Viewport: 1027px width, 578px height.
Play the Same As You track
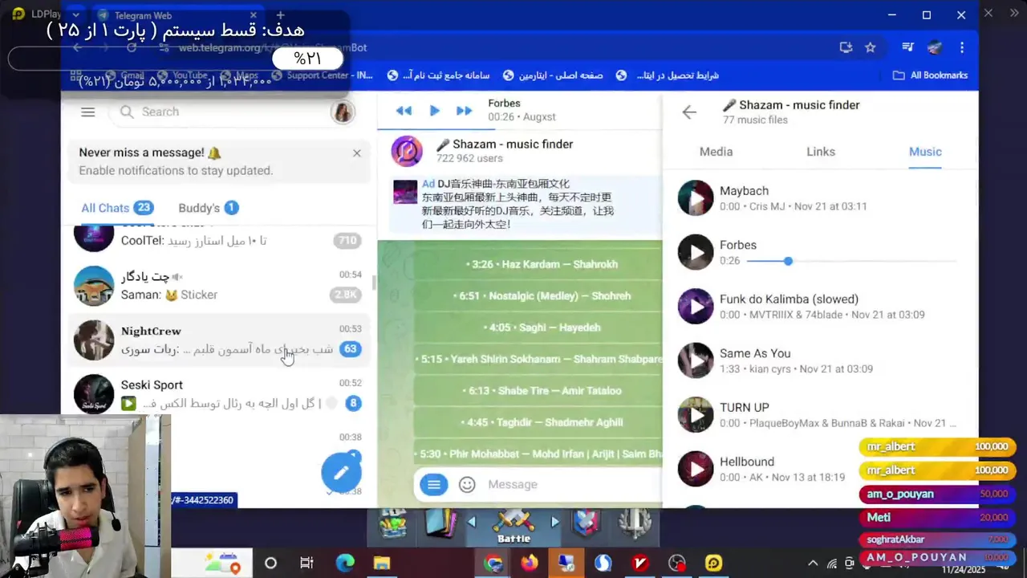(x=696, y=360)
